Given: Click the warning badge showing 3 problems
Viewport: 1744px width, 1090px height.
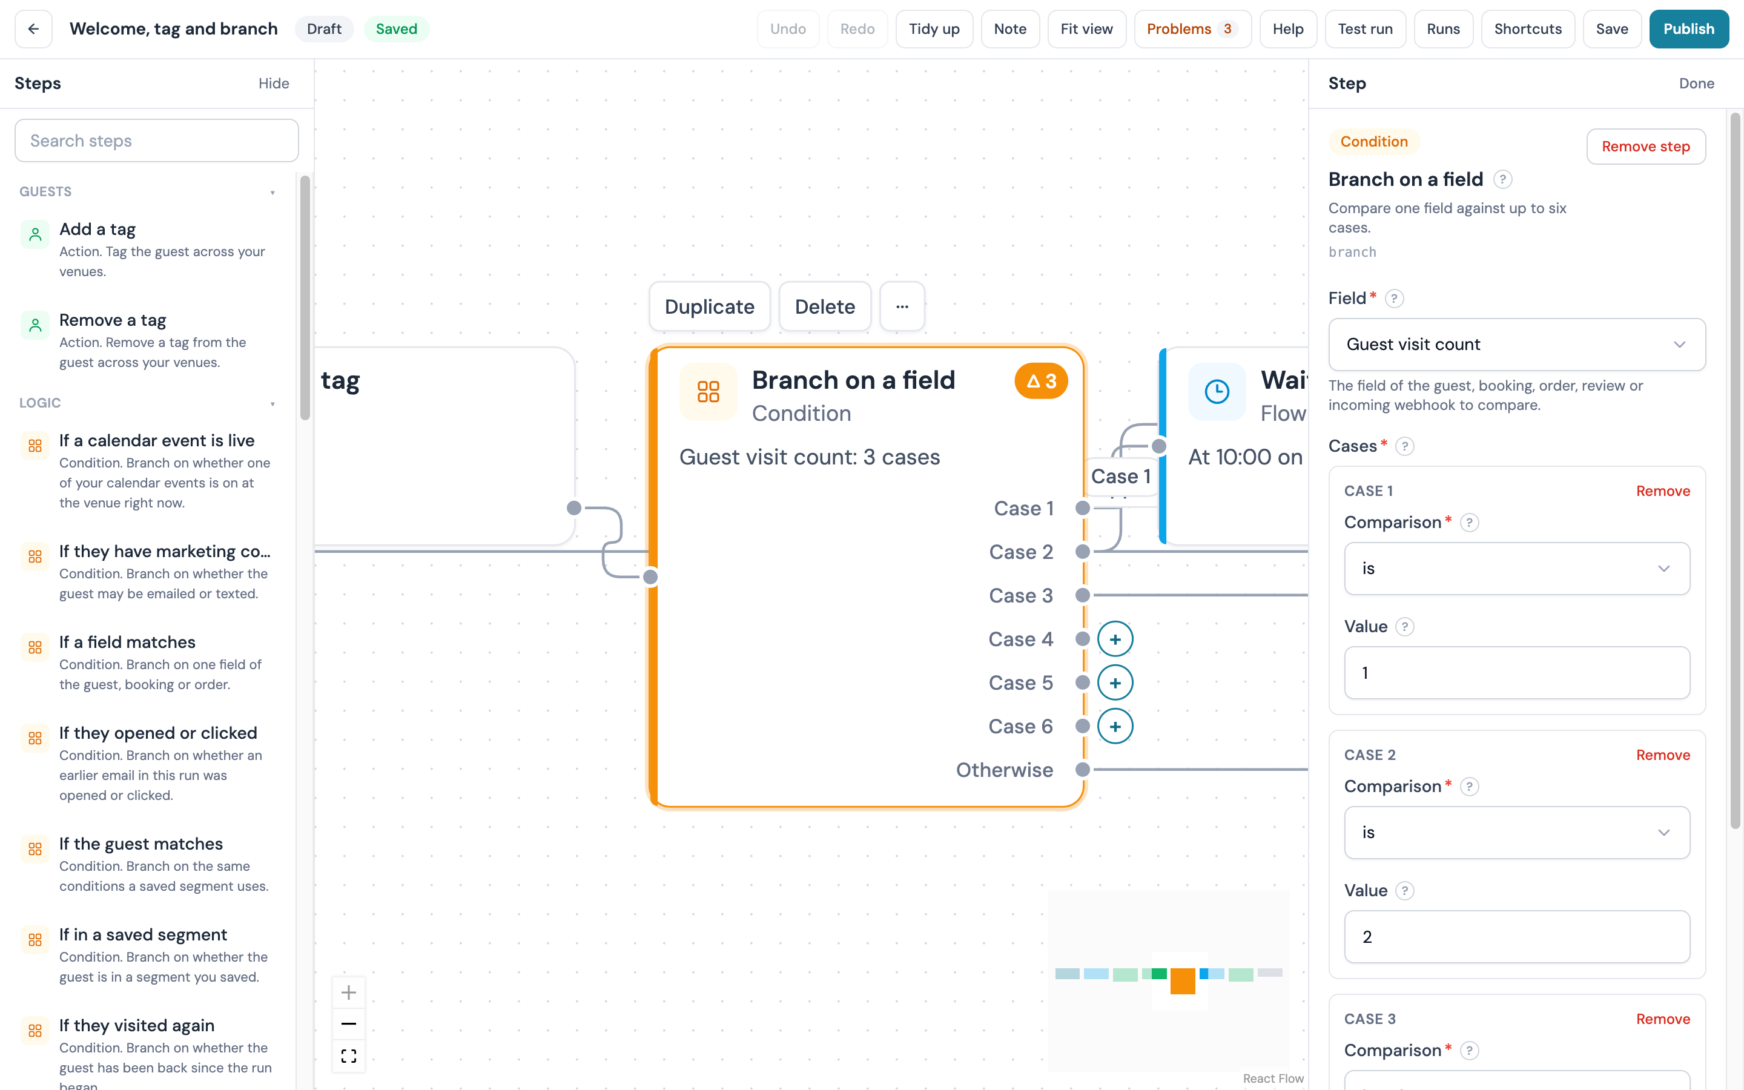Looking at the screenshot, I should [1042, 381].
